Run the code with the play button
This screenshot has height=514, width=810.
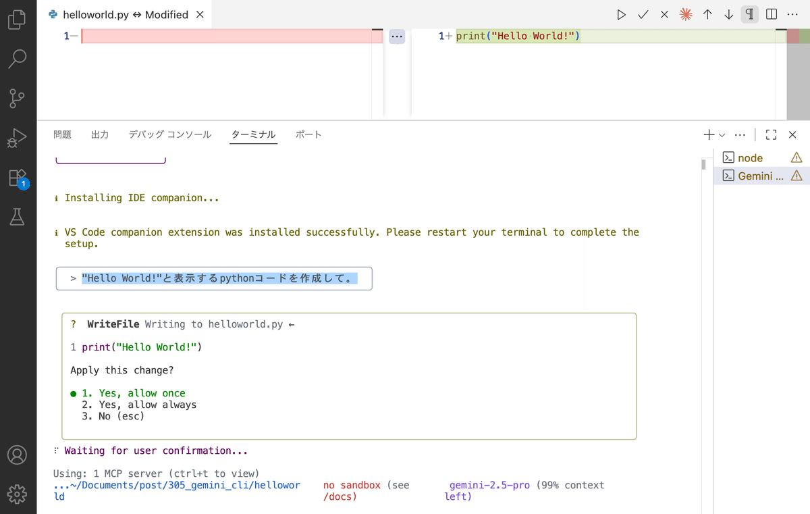pyautogui.click(x=621, y=14)
